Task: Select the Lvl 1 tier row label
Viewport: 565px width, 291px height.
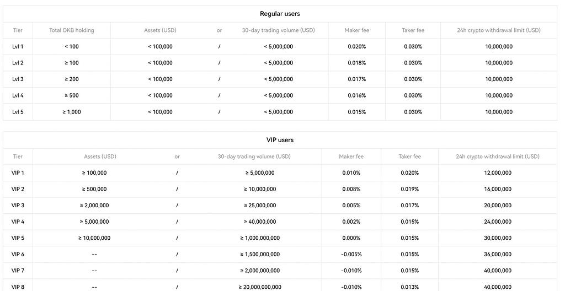Action: pyautogui.click(x=18, y=47)
